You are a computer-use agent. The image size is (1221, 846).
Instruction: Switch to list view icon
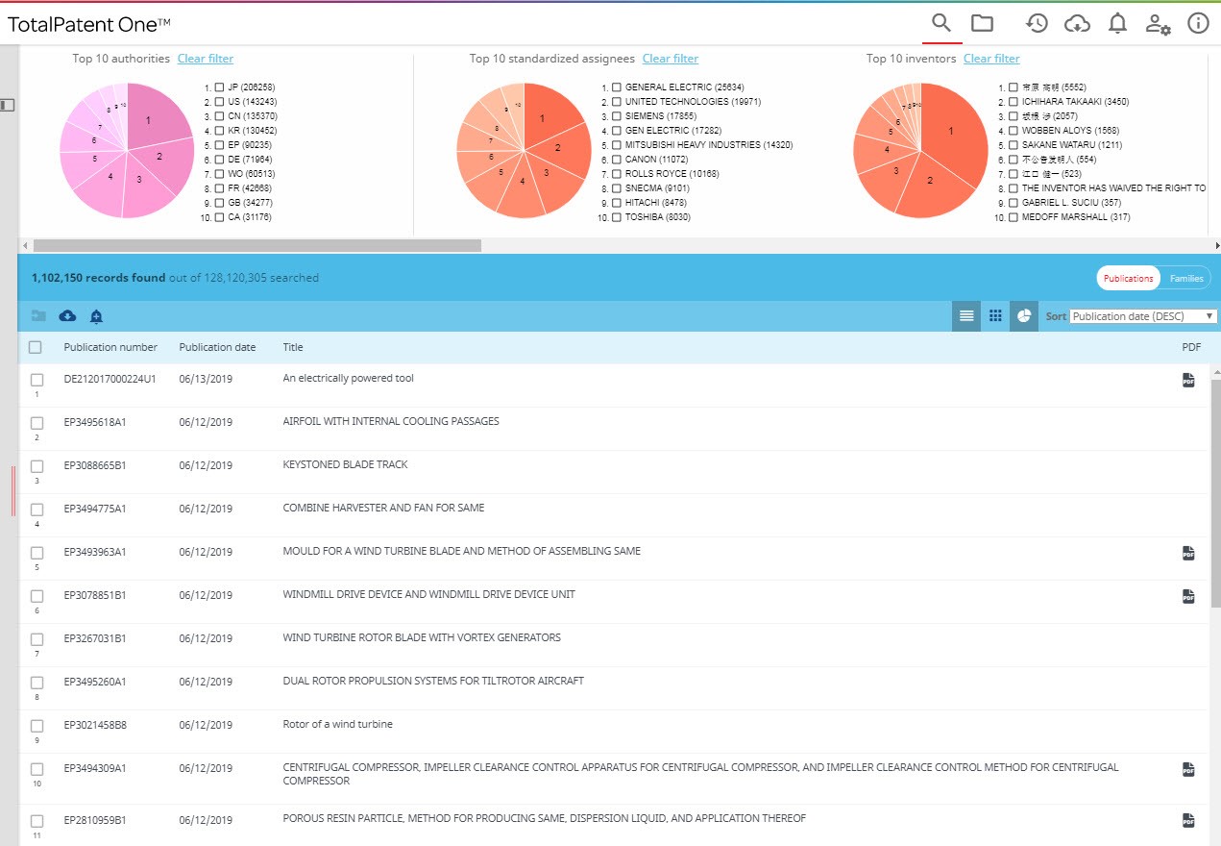[x=966, y=315]
